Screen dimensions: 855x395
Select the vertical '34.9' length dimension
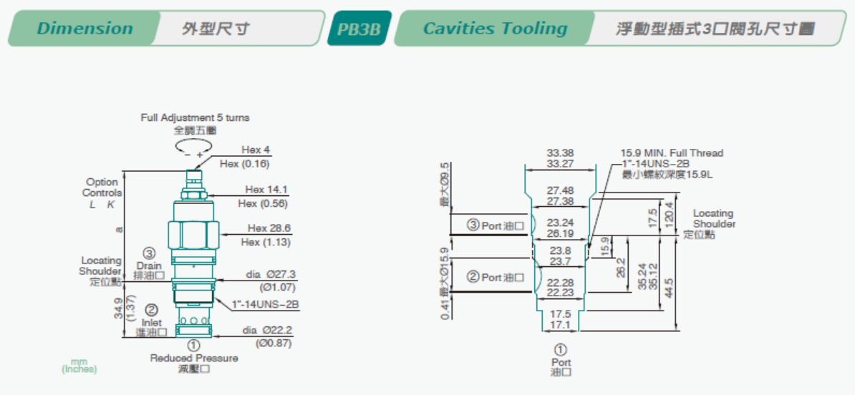(x=119, y=309)
